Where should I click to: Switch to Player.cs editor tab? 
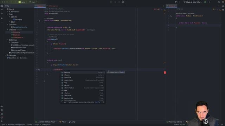(x=40, y=6)
